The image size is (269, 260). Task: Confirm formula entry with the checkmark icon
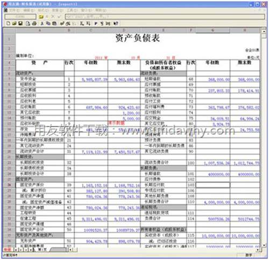[60, 17]
